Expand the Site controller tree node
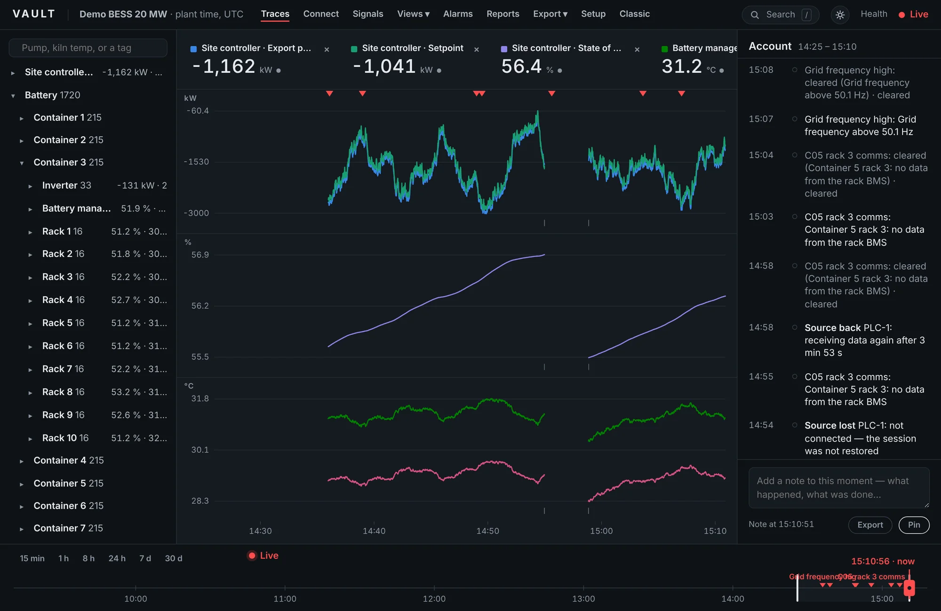 [x=13, y=73]
